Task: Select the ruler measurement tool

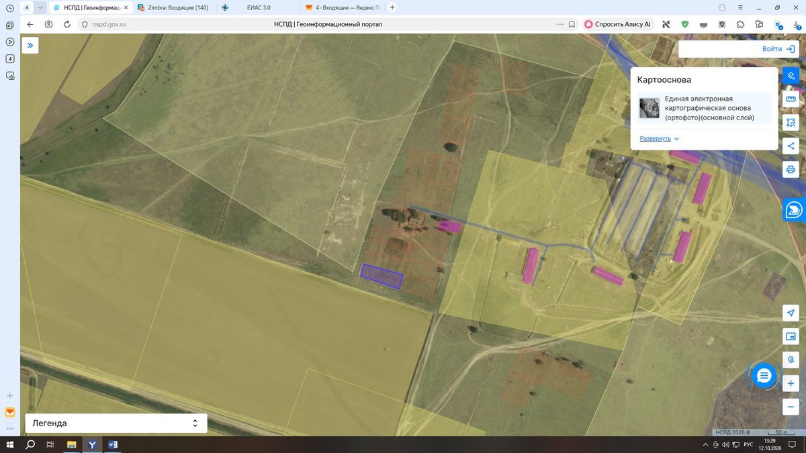Action: pos(791,99)
